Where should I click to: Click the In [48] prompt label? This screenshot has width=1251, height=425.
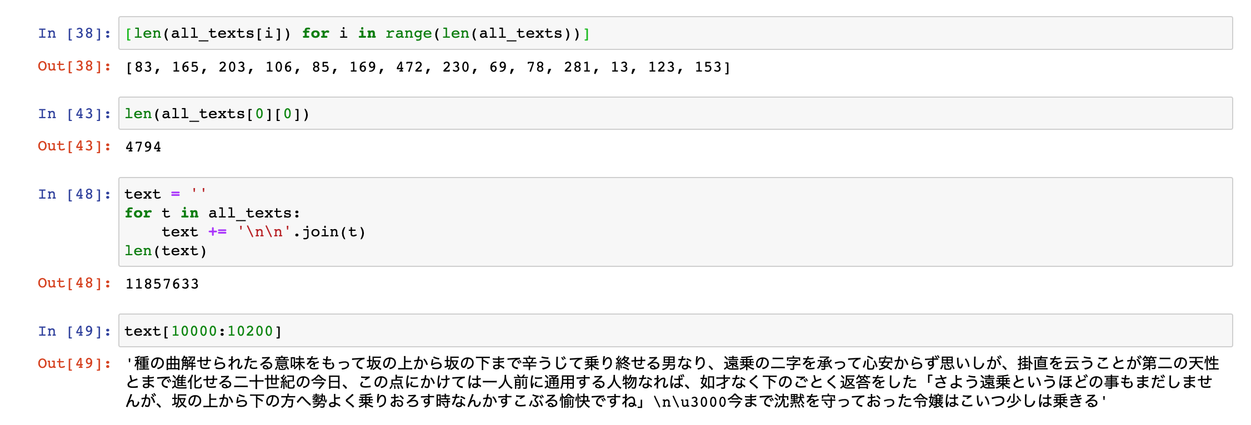(74, 194)
